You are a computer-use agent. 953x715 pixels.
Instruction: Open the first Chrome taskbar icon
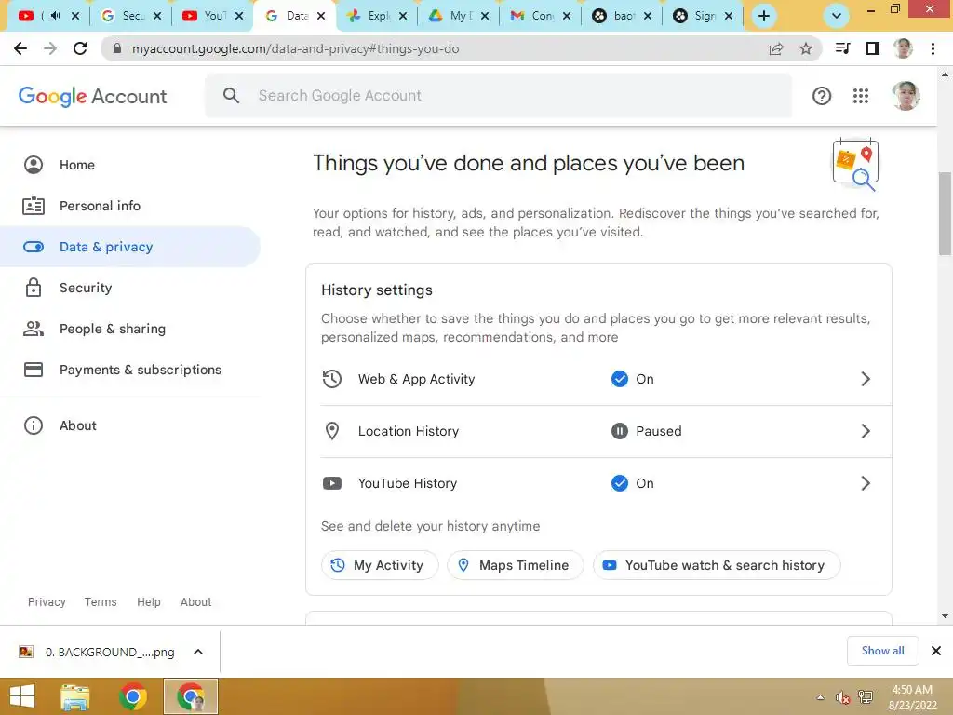tap(133, 696)
